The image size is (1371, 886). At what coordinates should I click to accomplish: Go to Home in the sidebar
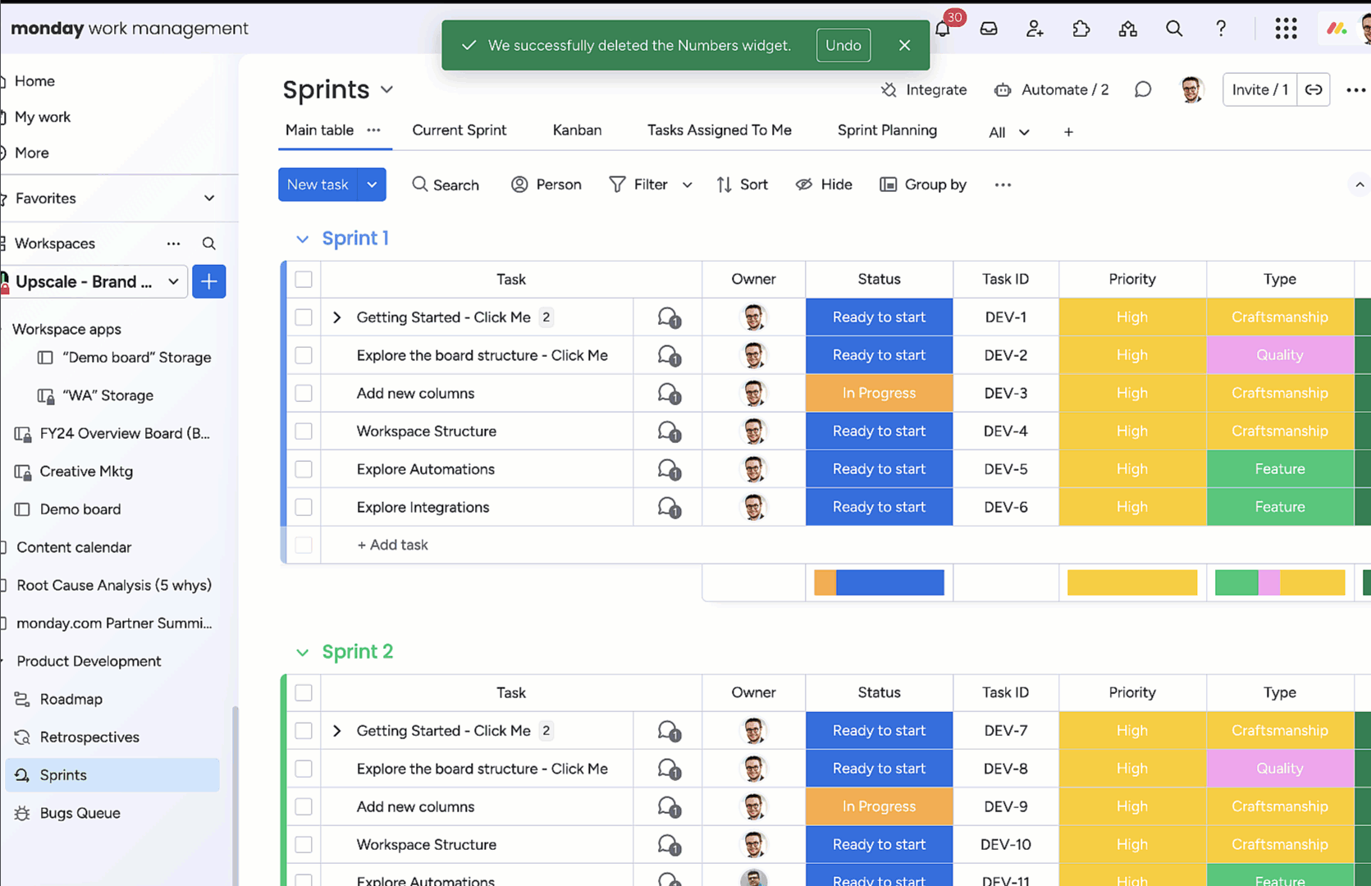click(34, 81)
